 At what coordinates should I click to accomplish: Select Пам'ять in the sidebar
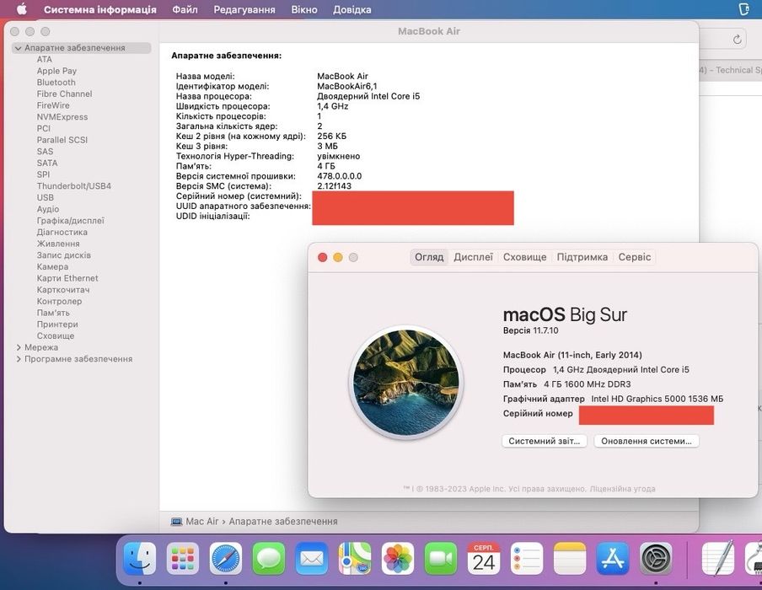[53, 313]
